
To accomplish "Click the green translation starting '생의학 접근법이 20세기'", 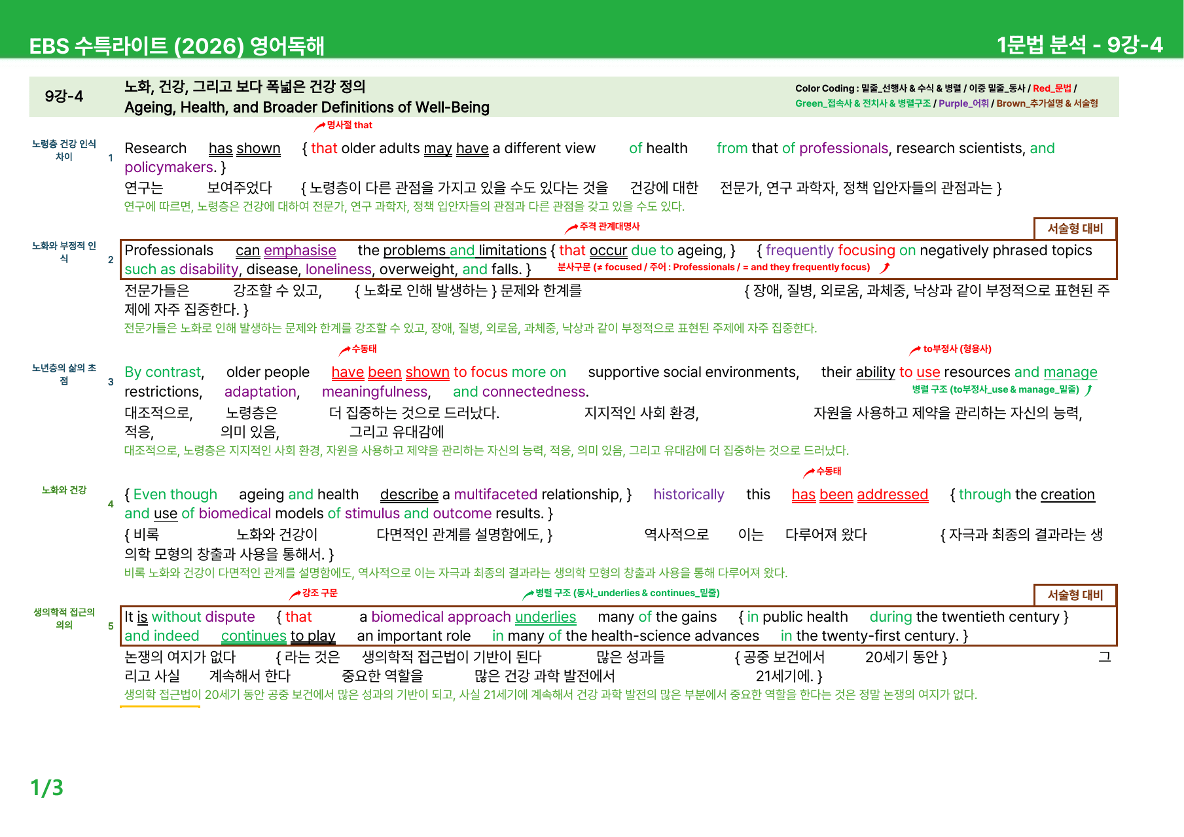I will [x=550, y=695].
